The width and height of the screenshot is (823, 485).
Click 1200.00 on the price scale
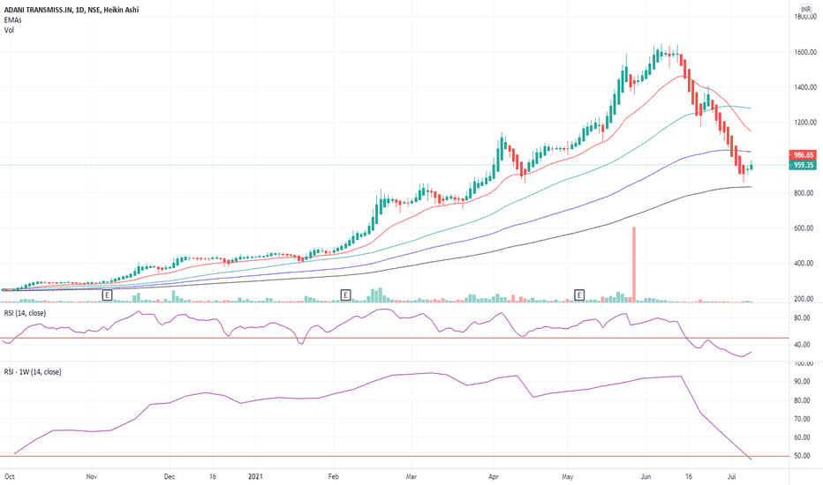pos(805,123)
